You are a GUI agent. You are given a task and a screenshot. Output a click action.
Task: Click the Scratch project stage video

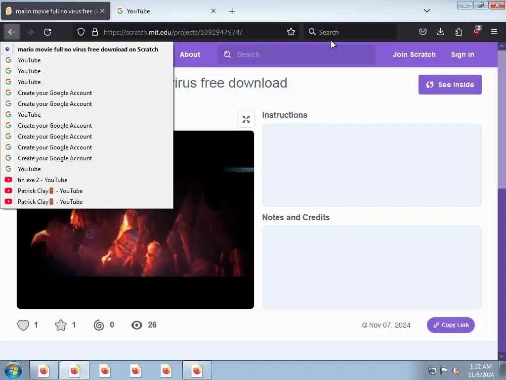135,219
